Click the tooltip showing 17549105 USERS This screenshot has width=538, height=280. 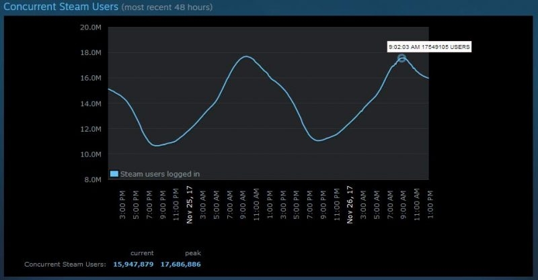click(429, 47)
